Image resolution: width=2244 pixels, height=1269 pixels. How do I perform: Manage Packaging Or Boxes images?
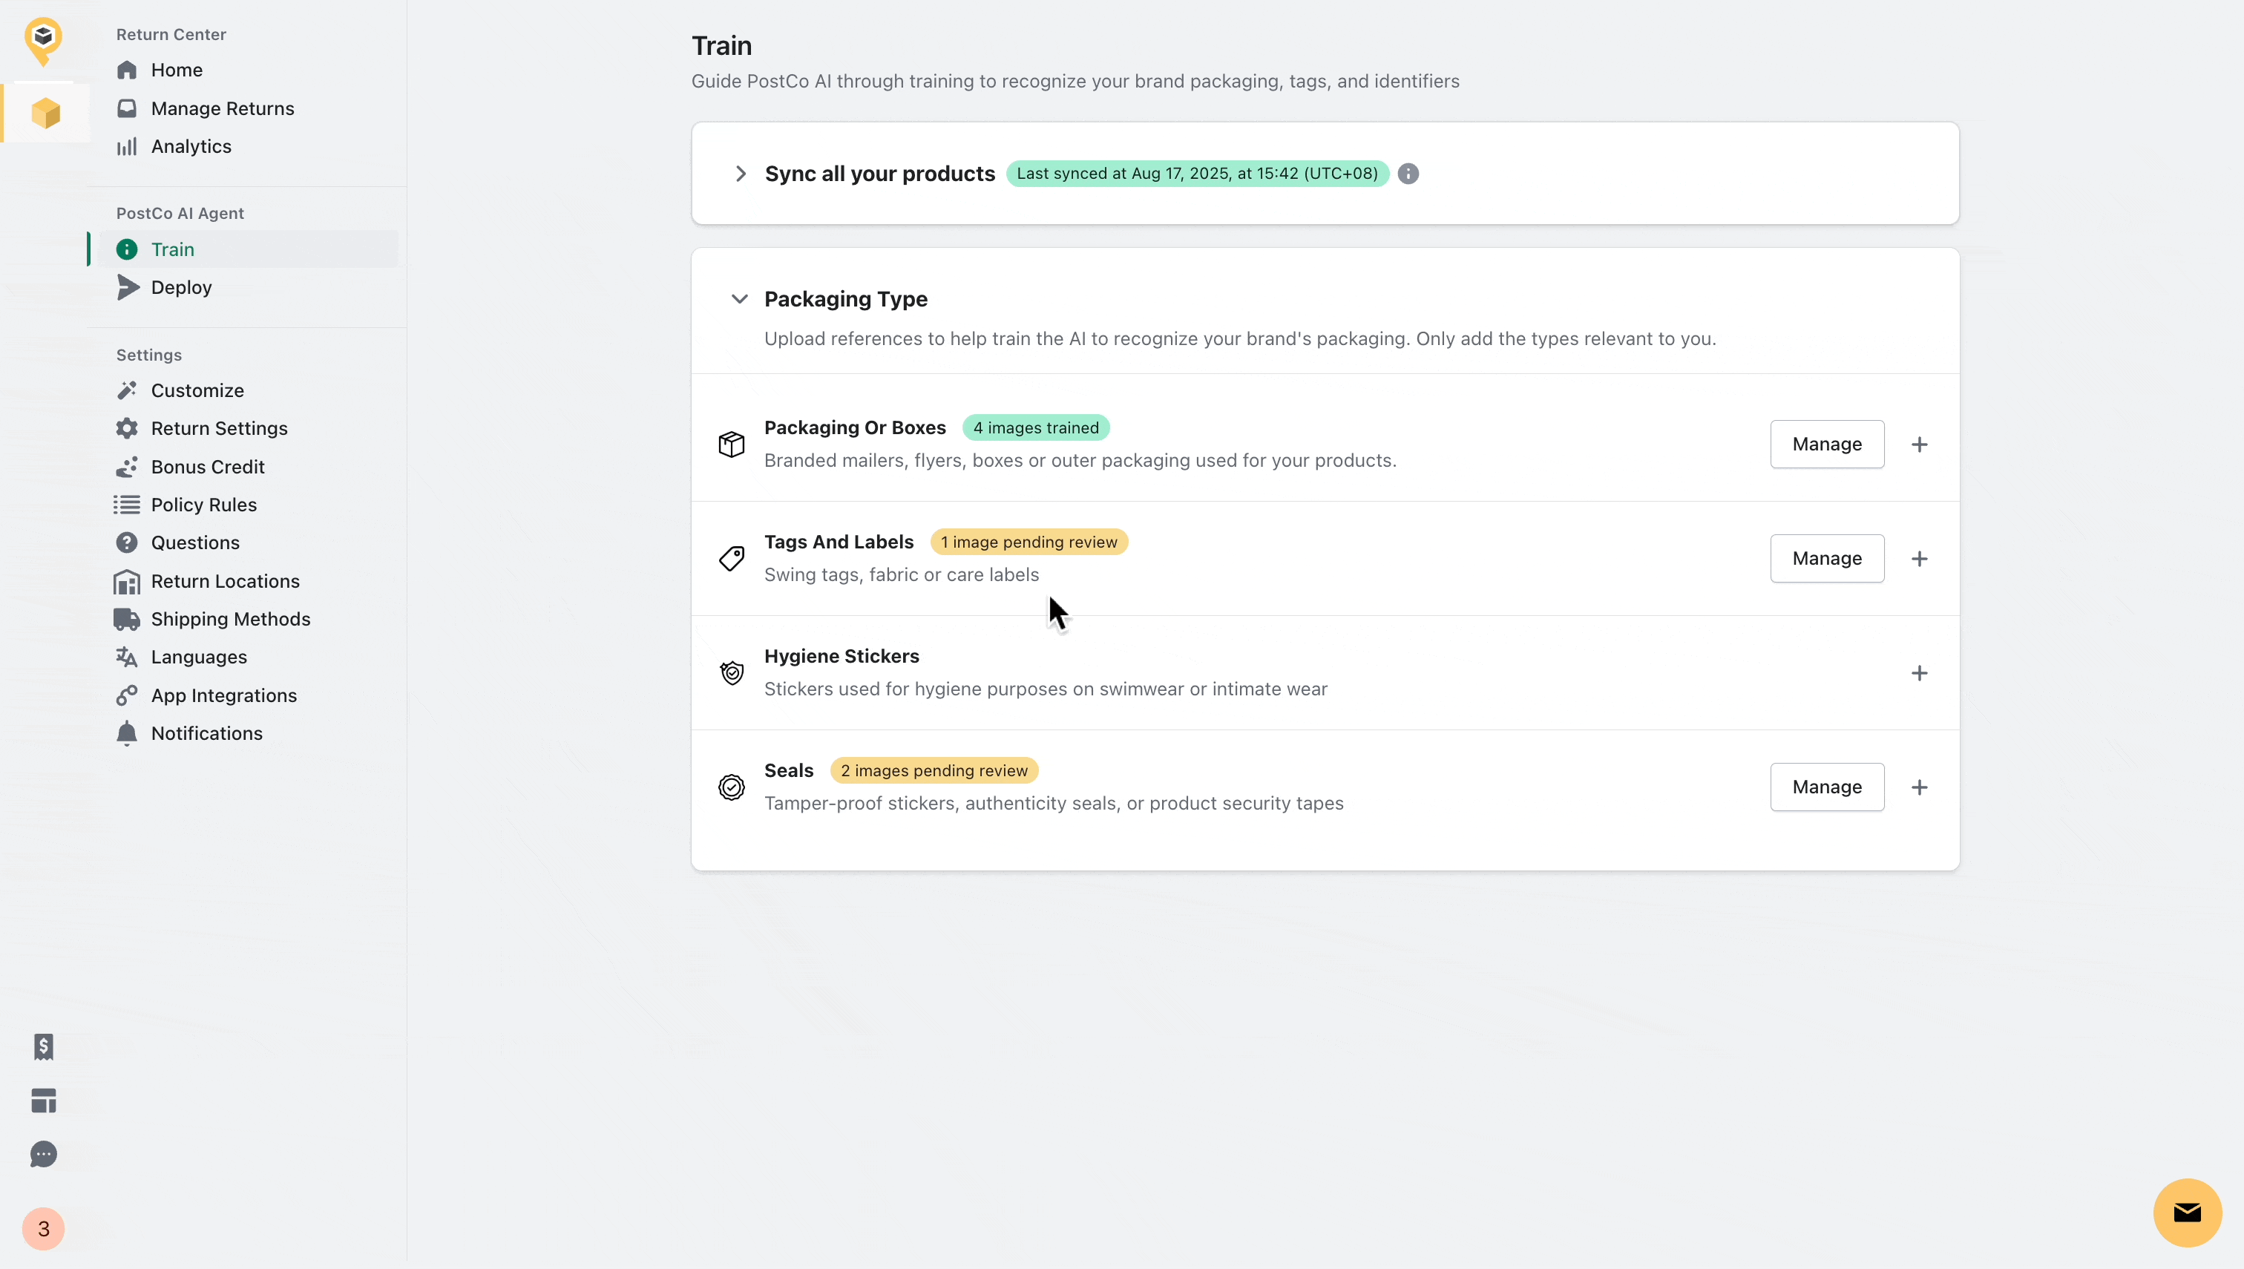click(1828, 445)
